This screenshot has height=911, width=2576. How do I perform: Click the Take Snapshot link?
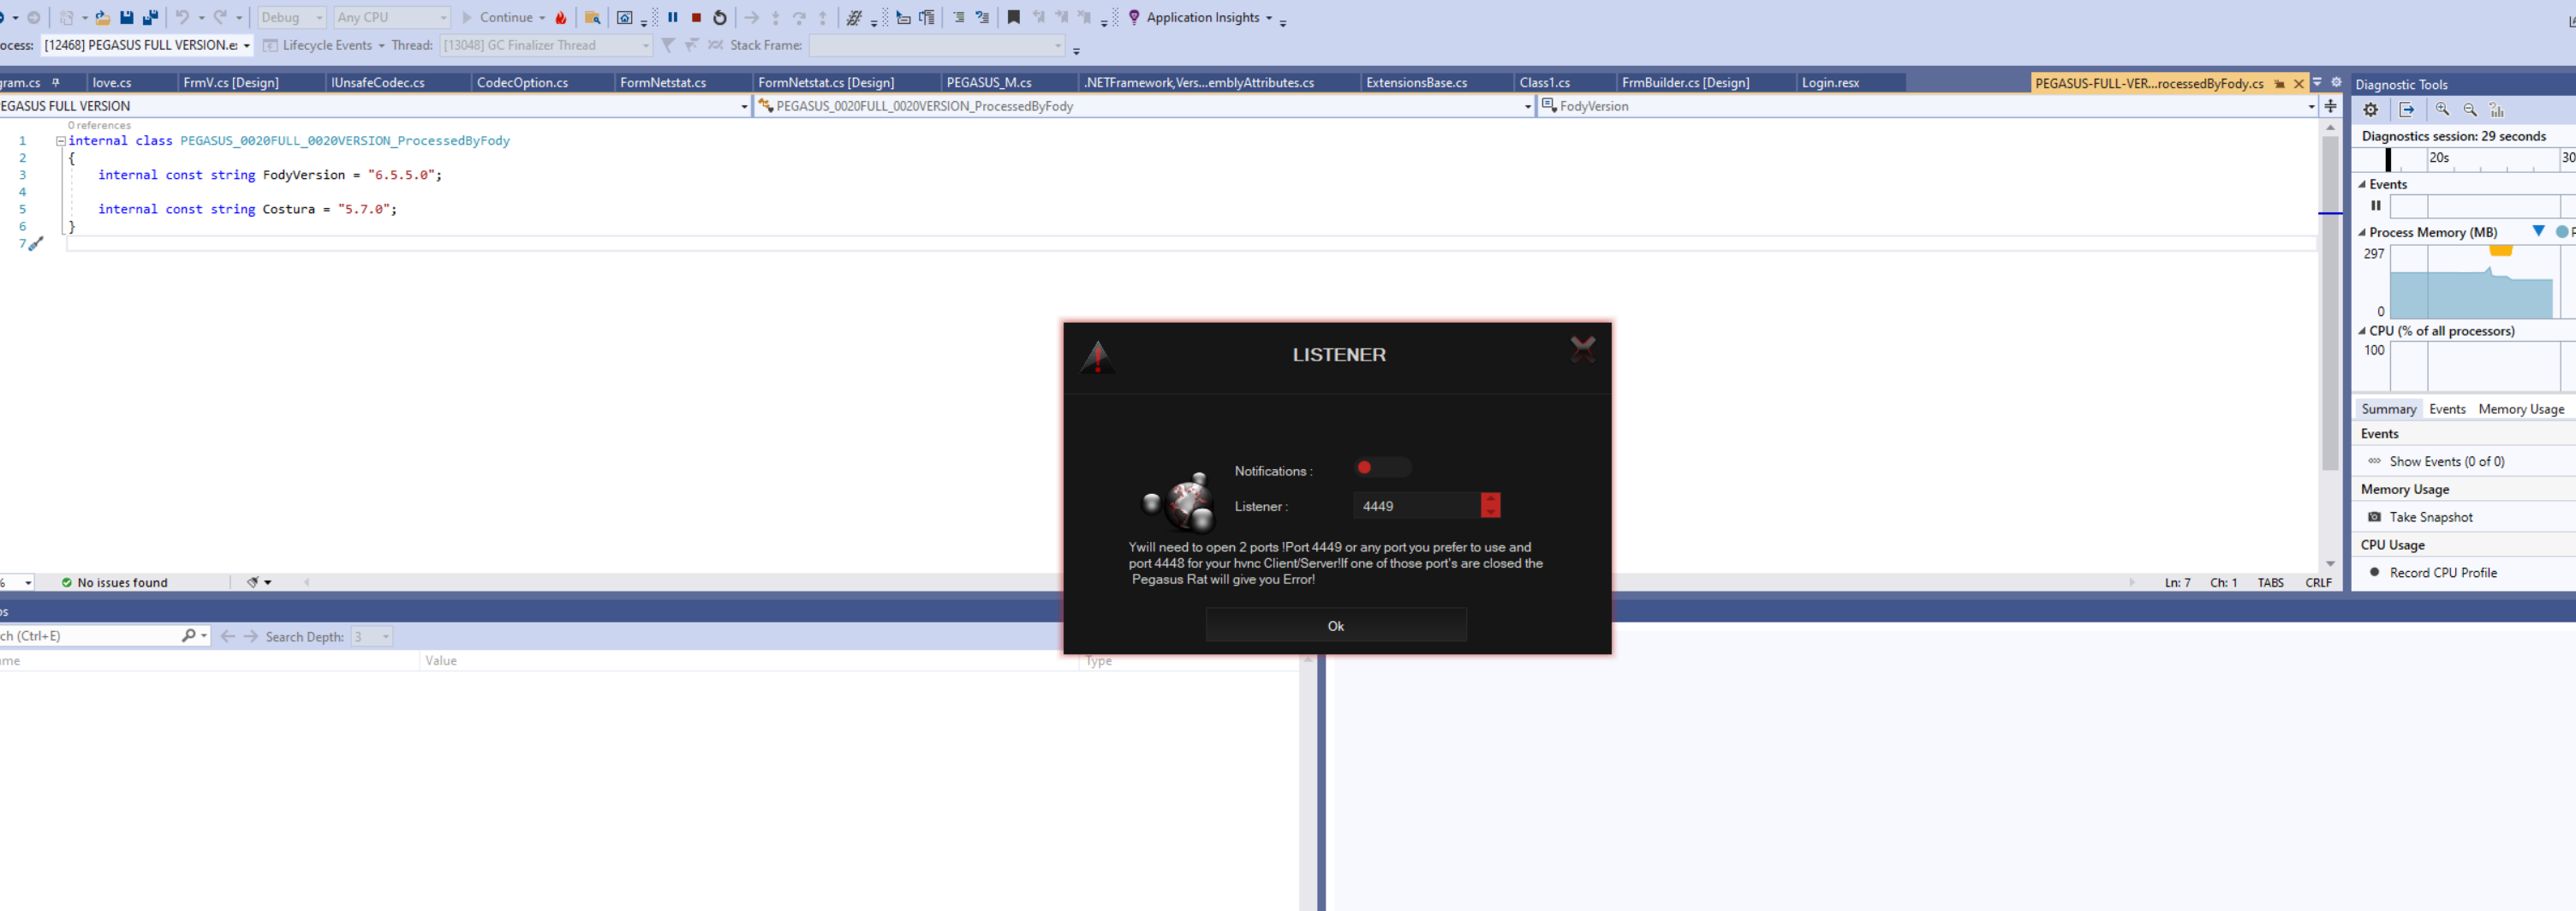pos(2431,517)
